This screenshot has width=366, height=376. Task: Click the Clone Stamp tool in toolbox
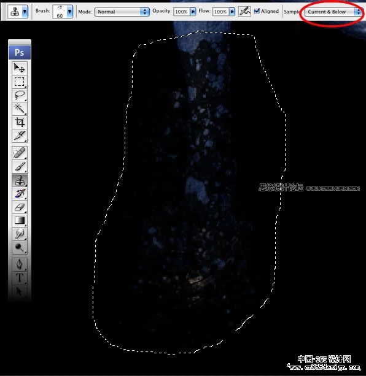pyautogui.click(x=20, y=180)
